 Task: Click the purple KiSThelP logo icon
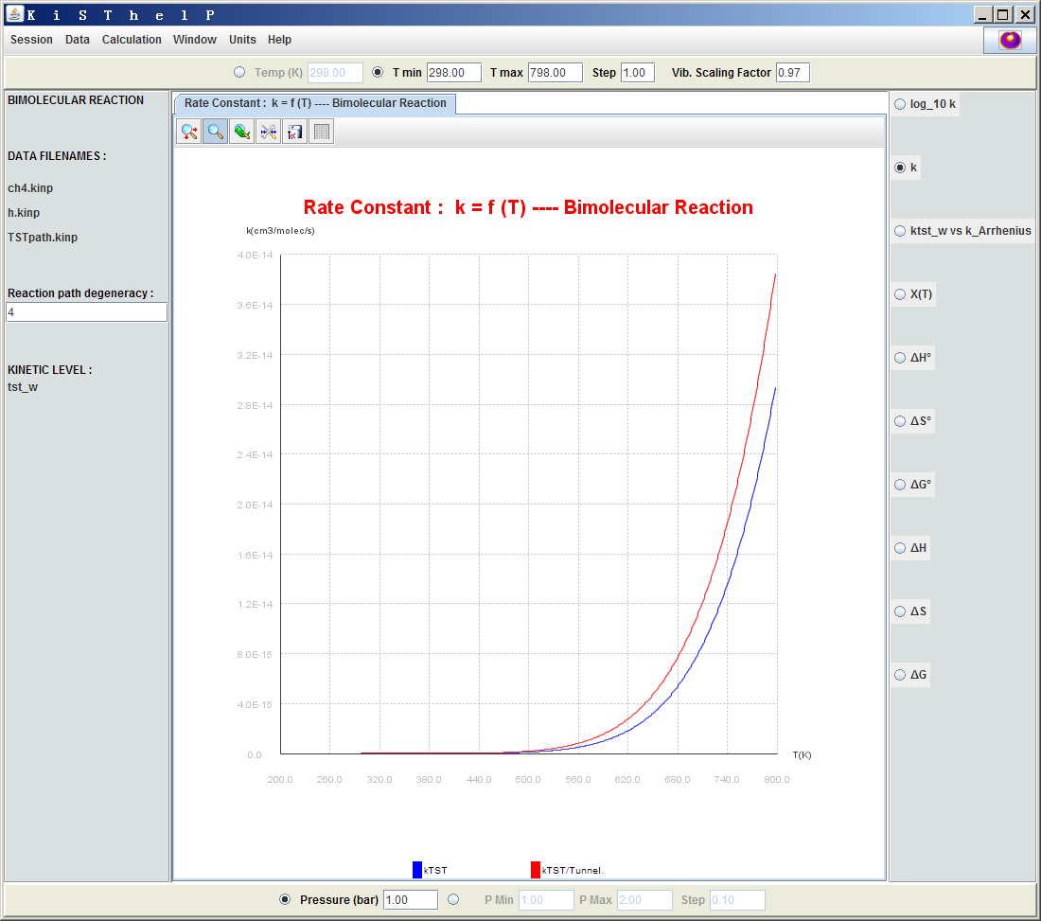[1010, 40]
